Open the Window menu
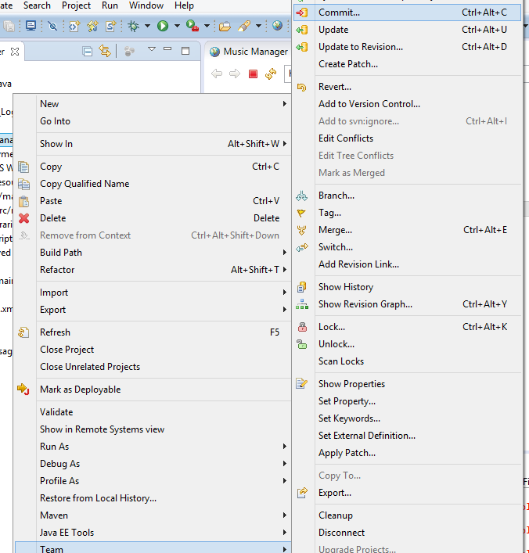529x553 pixels. 146,5
